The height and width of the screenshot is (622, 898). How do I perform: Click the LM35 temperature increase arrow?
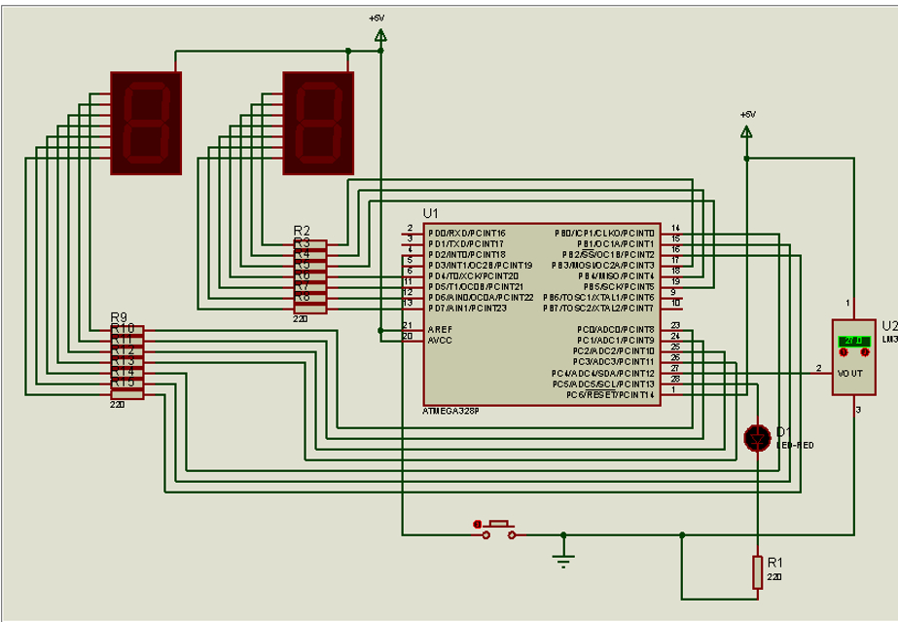pos(843,352)
